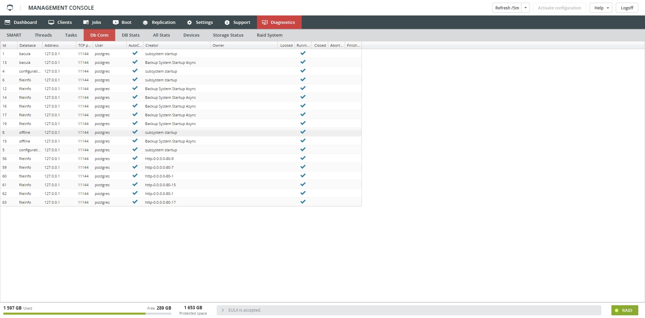Click creator http-0.0.0.0-80-9
The width and height of the screenshot is (645, 318).
[x=159, y=159]
